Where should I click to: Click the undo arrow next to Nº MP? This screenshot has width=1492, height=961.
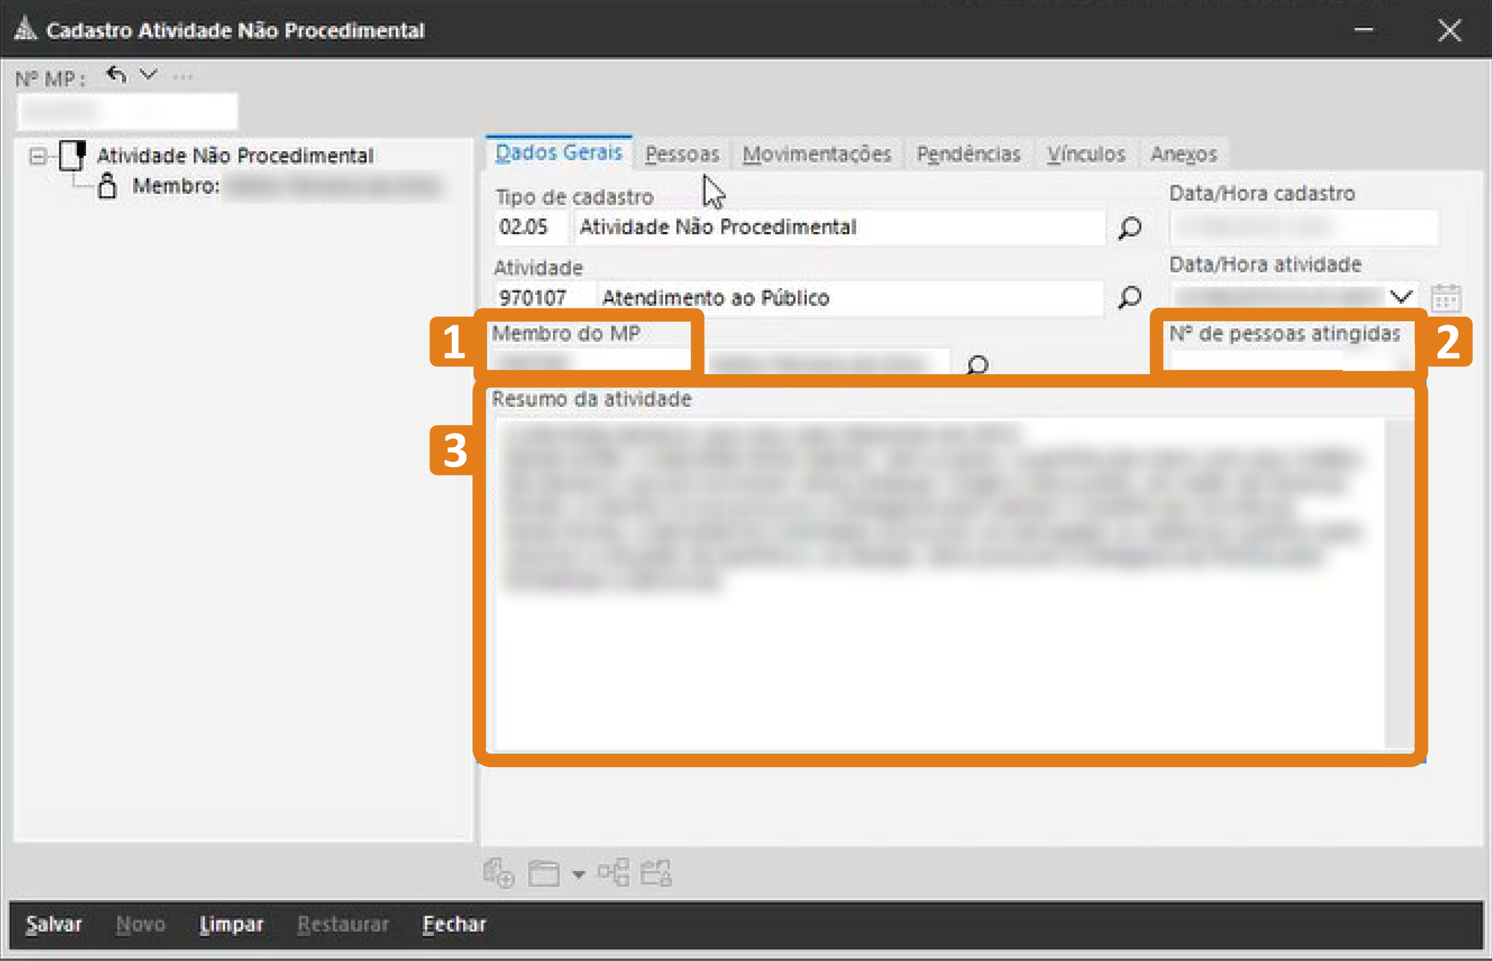pos(117,75)
